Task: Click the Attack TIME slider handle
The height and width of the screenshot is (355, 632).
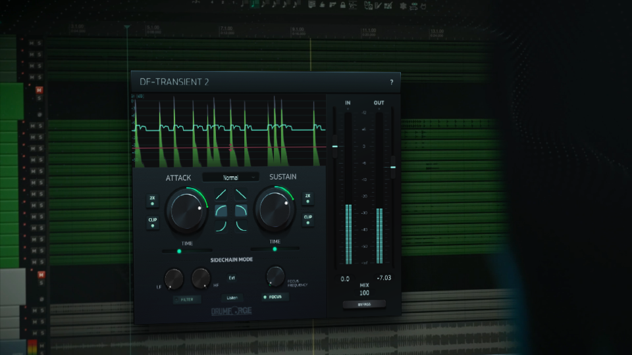Action: (179, 250)
